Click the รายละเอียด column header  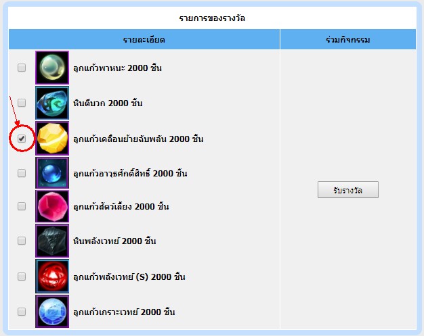[x=144, y=39]
